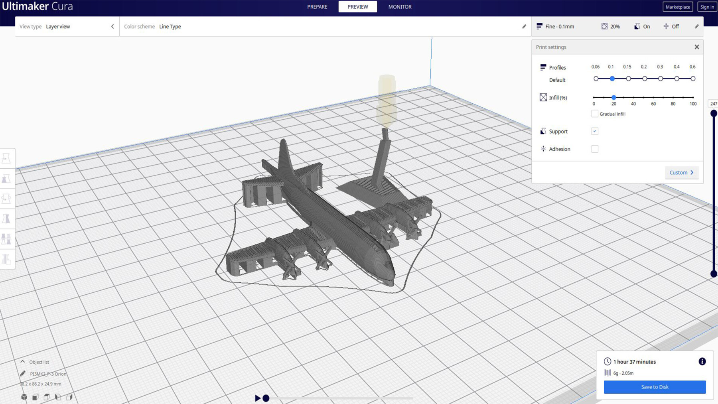Collapse the Object list panel

[x=23, y=361]
